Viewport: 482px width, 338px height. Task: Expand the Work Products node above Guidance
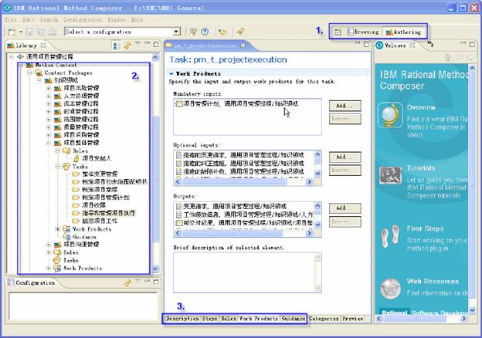pyautogui.click(x=57, y=229)
